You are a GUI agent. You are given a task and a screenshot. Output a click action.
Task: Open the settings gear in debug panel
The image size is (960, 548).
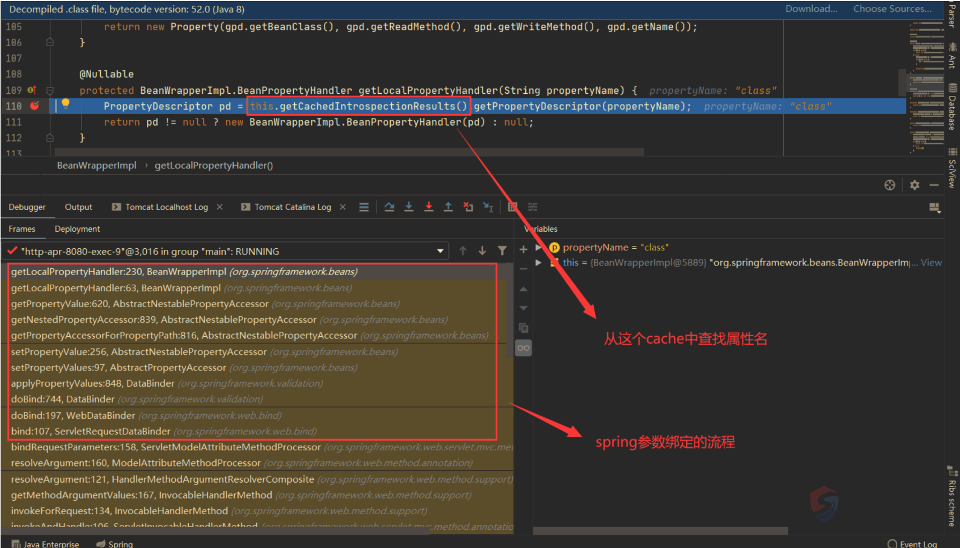pos(914,185)
